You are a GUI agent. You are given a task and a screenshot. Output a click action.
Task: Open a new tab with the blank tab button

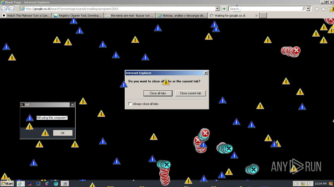click(264, 16)
